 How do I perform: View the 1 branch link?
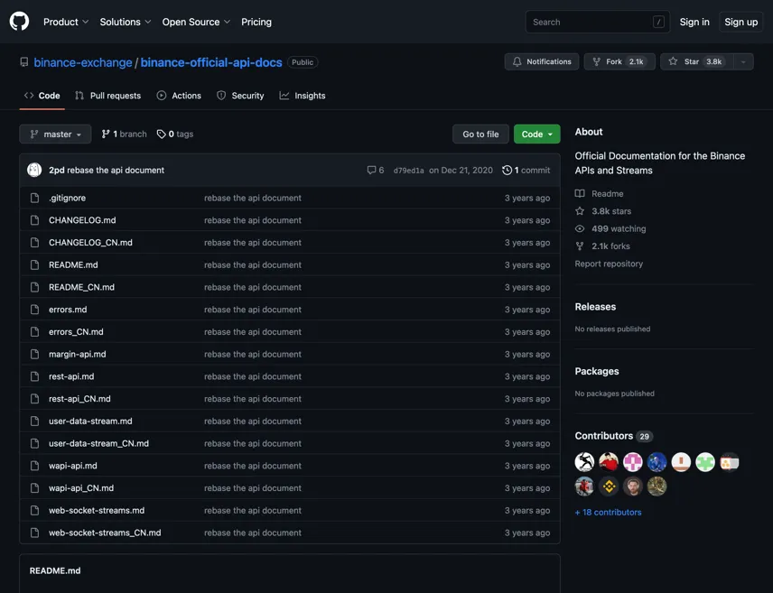coord(125,134)
